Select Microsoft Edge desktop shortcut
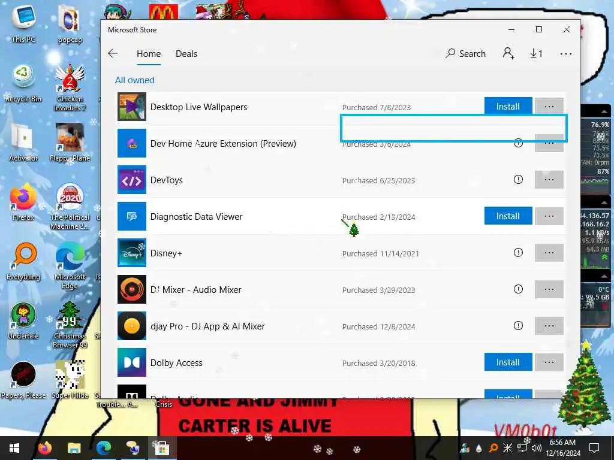The width and height of the screenshot is (614, 460). [x=70, y=266]
